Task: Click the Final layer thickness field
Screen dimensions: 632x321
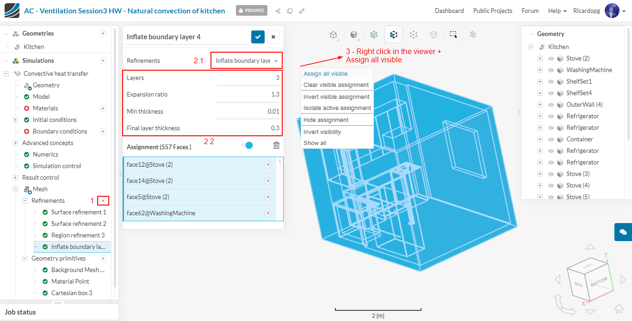Action: coord(248,128)
